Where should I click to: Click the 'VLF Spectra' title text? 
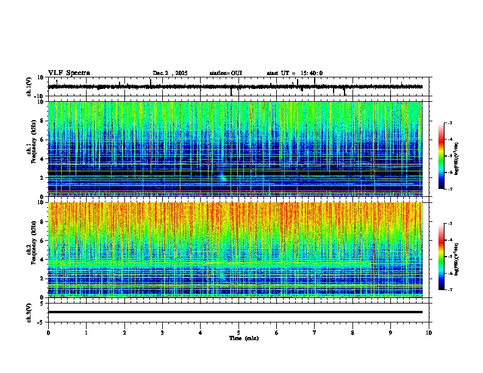tap(69, 73)
